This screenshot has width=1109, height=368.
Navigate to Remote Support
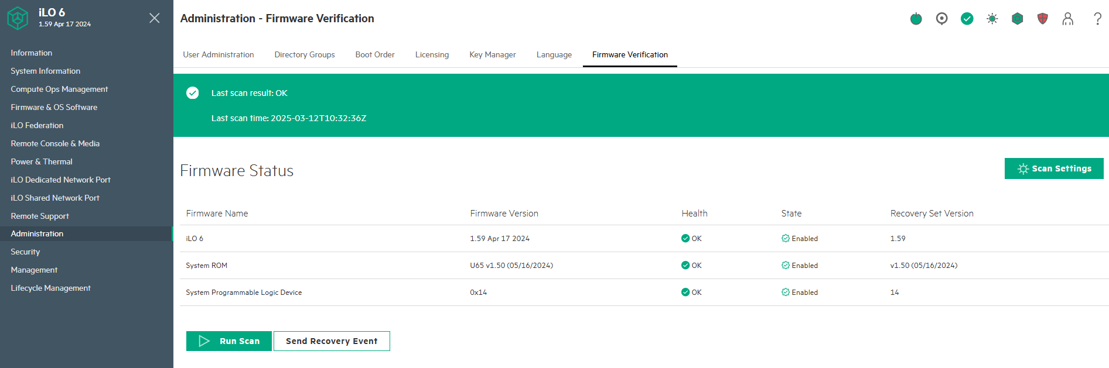(40, 216)
